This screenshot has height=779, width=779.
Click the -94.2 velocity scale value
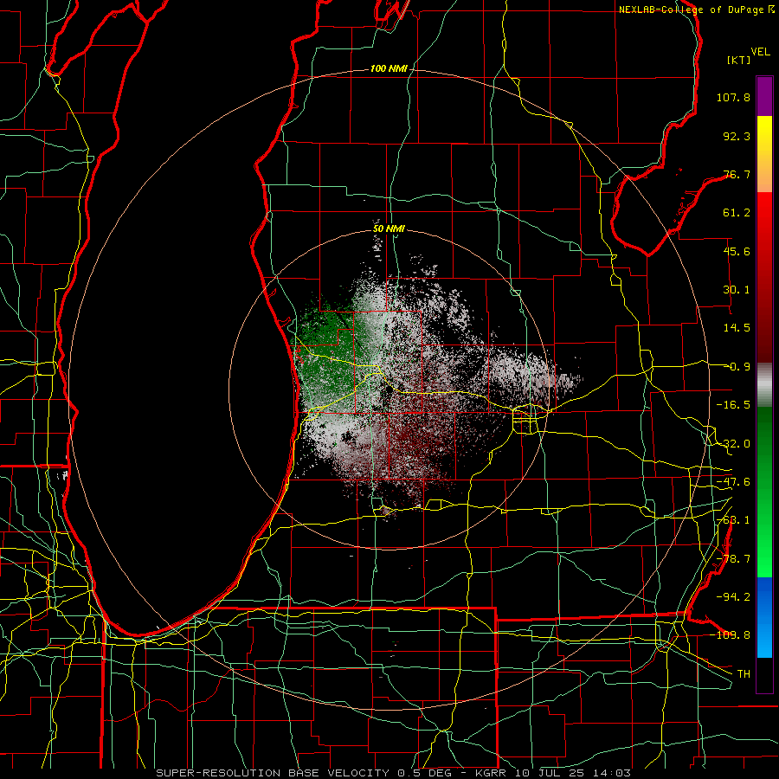pyautogui.click(x=733, y=596)
